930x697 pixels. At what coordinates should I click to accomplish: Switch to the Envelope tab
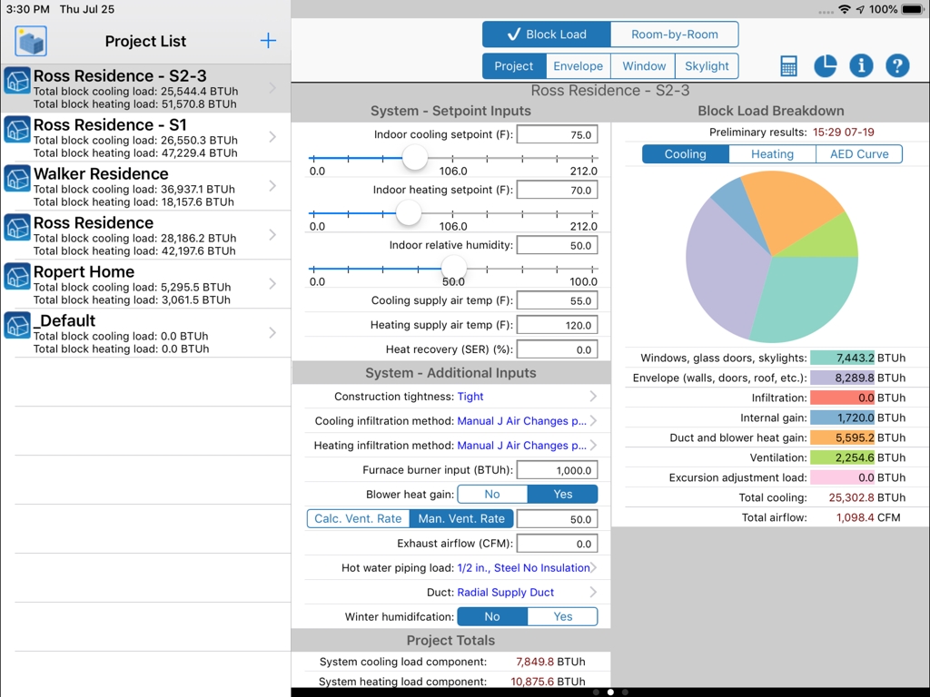click(x=579, y=65)
